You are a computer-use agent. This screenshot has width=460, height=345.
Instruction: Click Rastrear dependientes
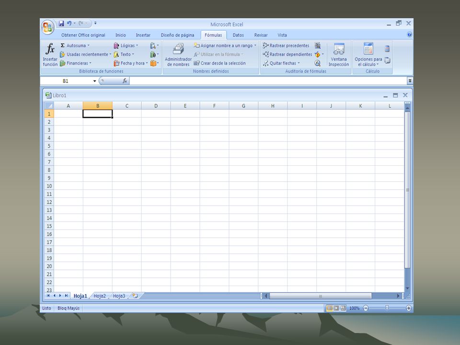[287, 54]
